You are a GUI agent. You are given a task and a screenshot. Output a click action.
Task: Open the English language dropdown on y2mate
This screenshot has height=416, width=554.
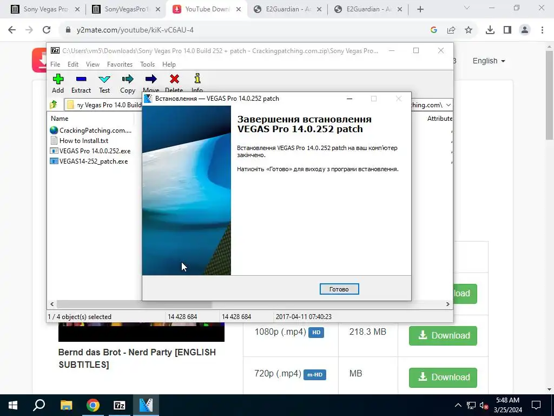click(x=489, y=61)
